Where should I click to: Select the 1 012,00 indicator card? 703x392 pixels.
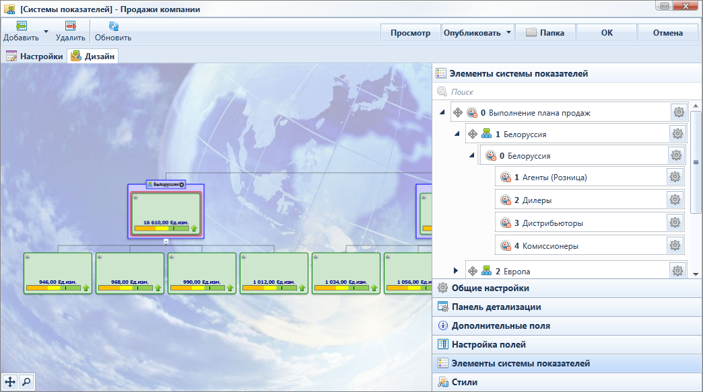coord(274,273)
